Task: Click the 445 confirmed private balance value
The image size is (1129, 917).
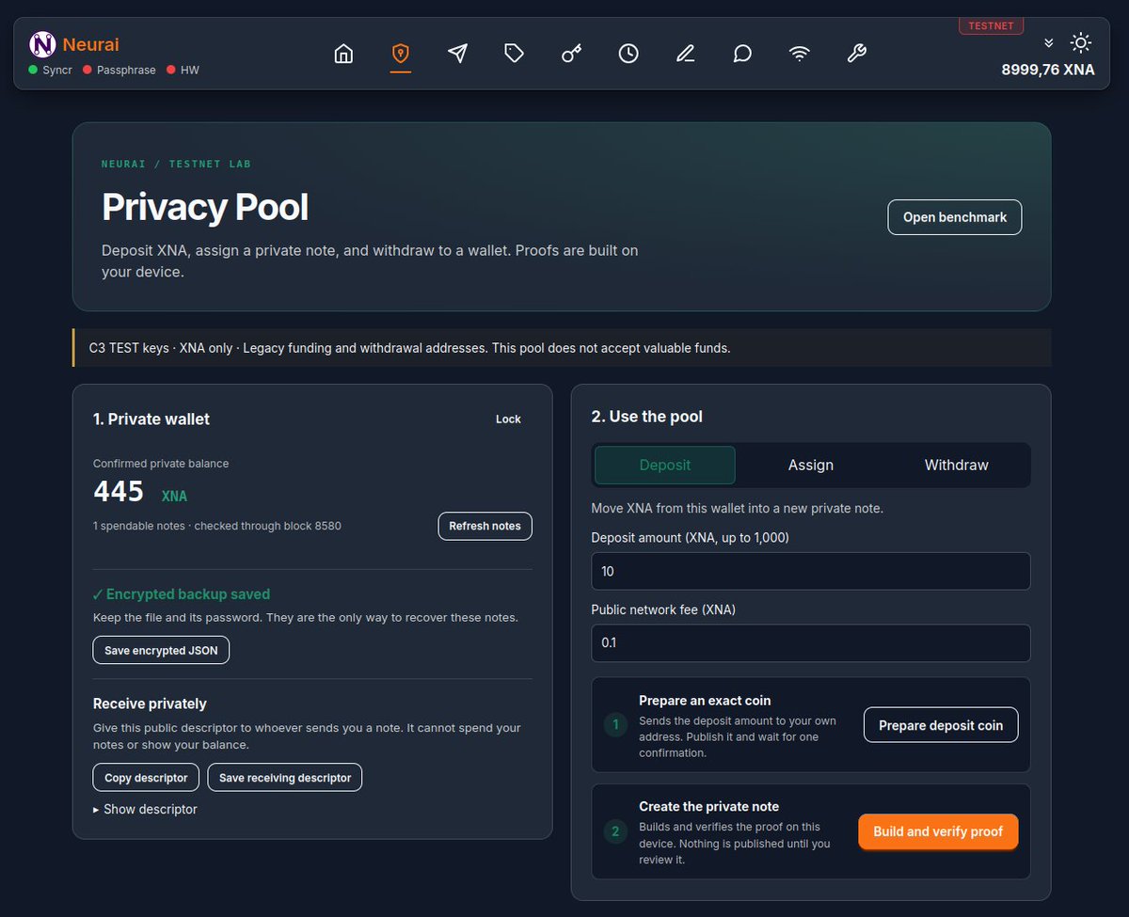Action: (x=119, y=491)
